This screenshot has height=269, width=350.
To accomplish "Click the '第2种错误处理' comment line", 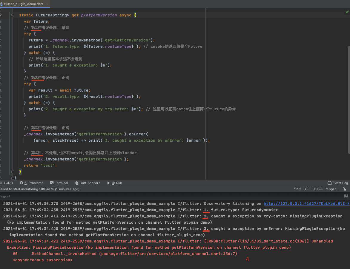I will (x=47, y=78).
